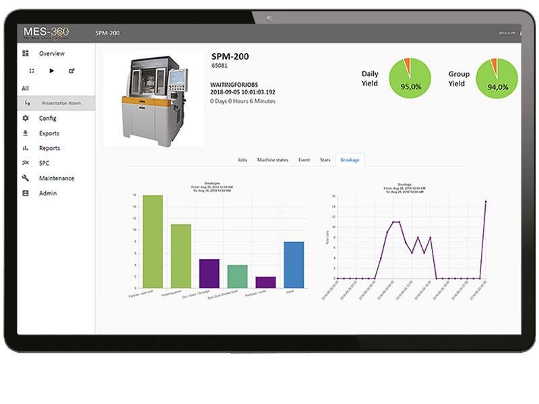Click the Config gear icon
This screenshot has width=539, height=404.
(26, 119)
